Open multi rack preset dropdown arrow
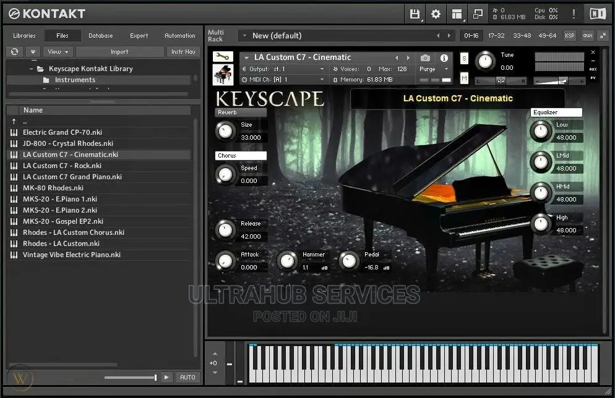The height and width of the screenshot is (398, 615). pos(244,36)
